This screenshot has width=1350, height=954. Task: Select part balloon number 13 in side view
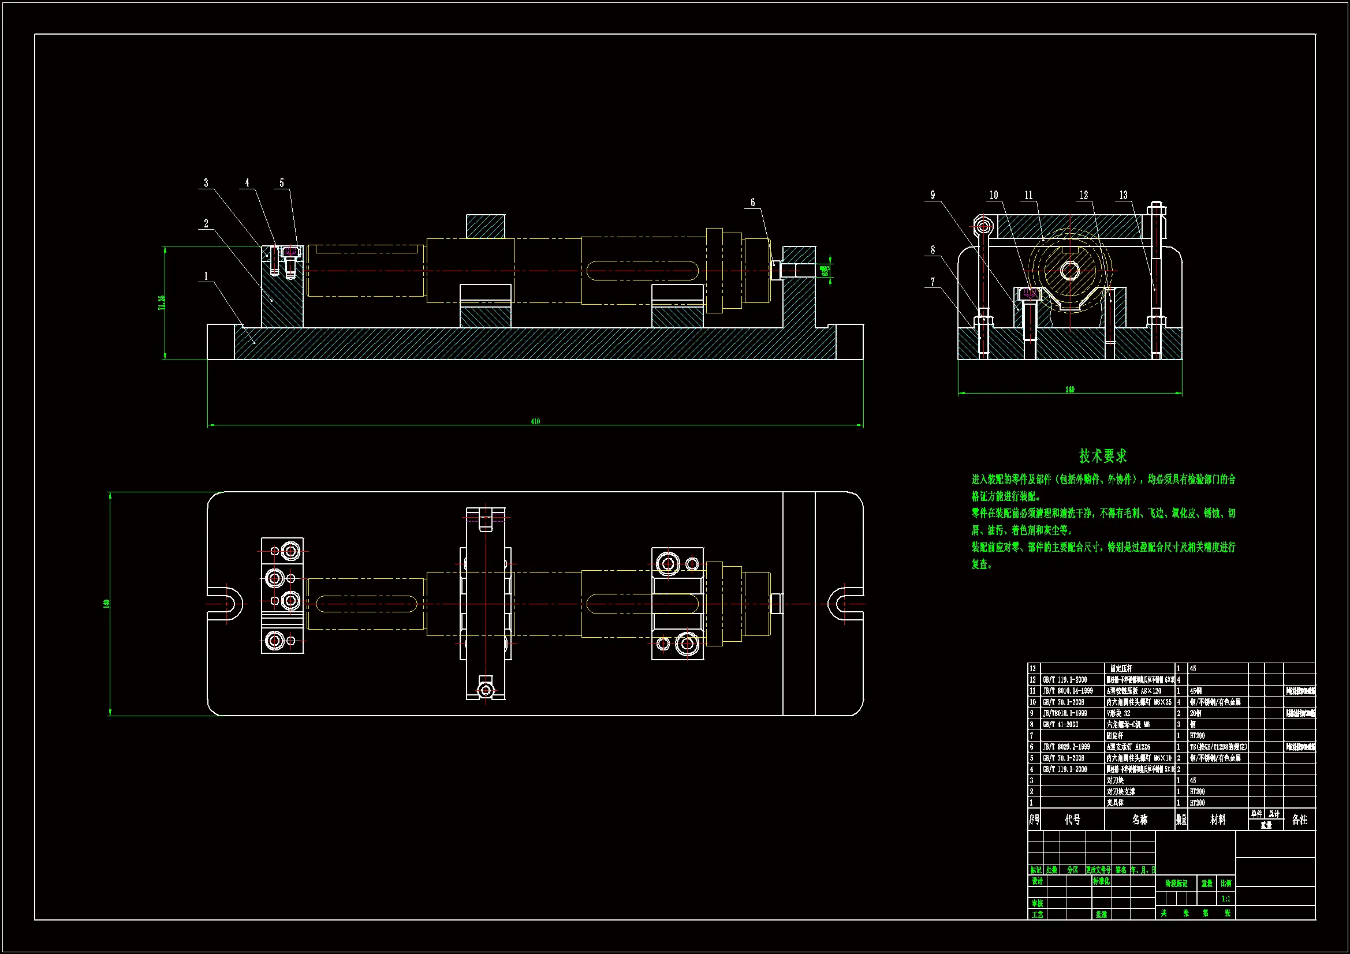tap(1123, 195)
